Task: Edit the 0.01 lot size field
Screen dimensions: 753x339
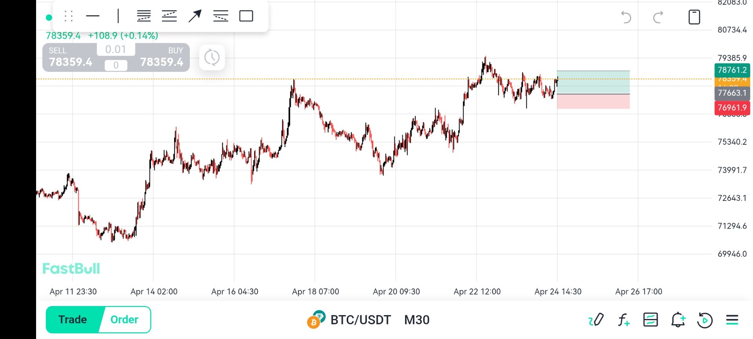Action: [116, 49]
